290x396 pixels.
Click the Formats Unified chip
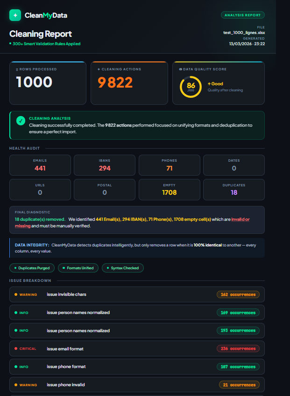click(x=78, y=268)
